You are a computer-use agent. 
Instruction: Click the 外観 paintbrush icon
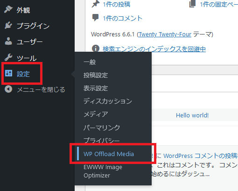click(x=8, y=9)
